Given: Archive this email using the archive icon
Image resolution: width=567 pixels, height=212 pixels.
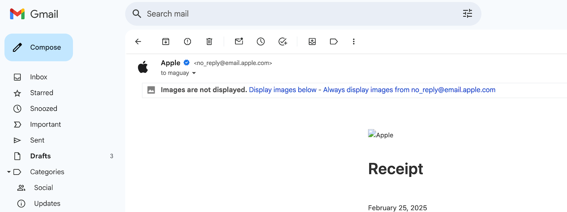Looking at the screenshot, I should click(x=166, y=41).
